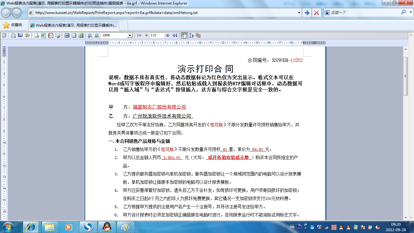This screenshot has width=414, height=233.
Task: Open the bookmarks book icon
Action: pos(20,35)
